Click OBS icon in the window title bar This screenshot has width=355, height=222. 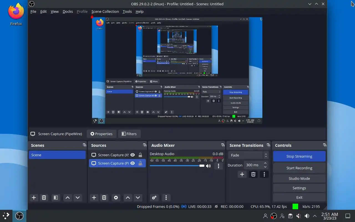(x=32, y=4)
